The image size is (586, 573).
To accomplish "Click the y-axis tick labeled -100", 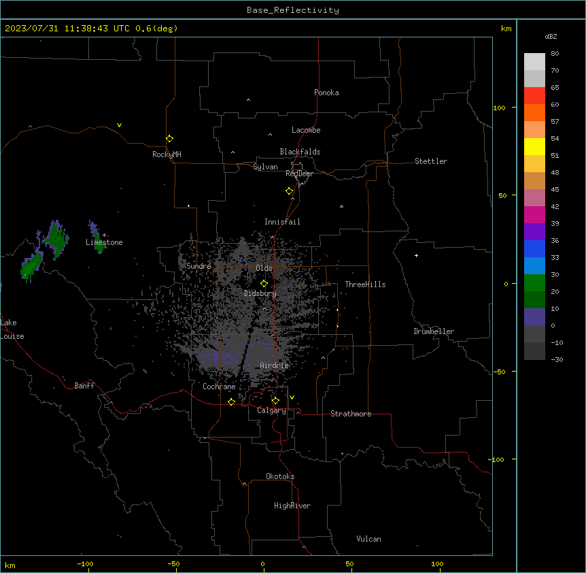I will (x=497, y=459).
